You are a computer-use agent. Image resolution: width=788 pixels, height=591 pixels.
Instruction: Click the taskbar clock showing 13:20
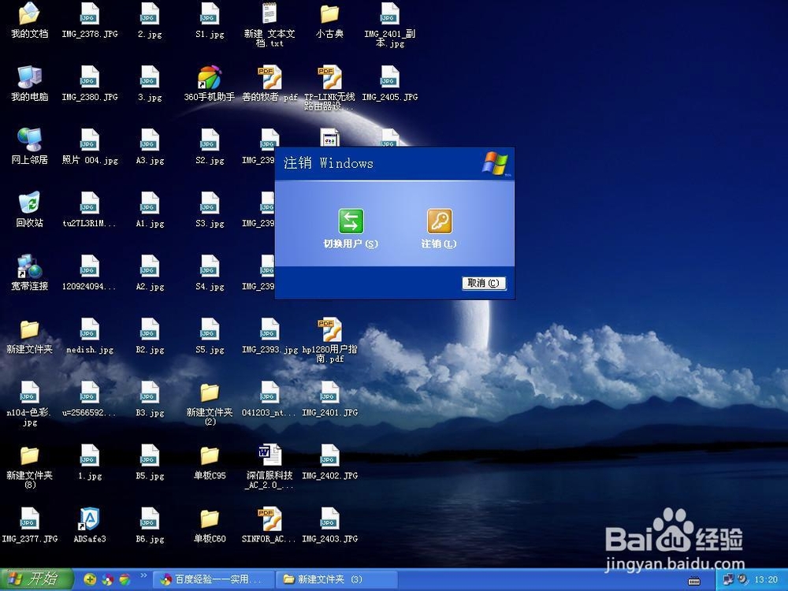pos(766,579)
